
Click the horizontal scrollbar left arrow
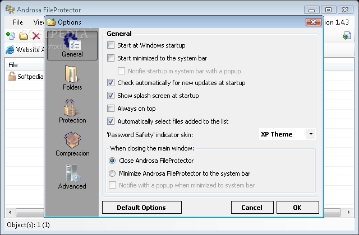10,212
